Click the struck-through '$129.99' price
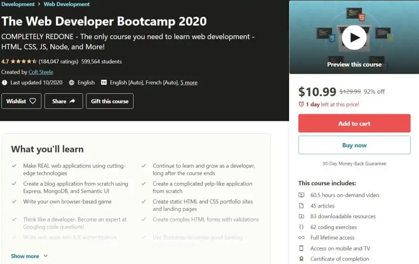The image size is (419, 264). tap(350, 91)
